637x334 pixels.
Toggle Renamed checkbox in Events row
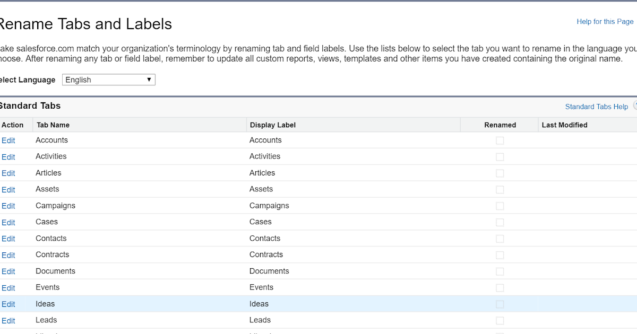click(x=500, y=288)
